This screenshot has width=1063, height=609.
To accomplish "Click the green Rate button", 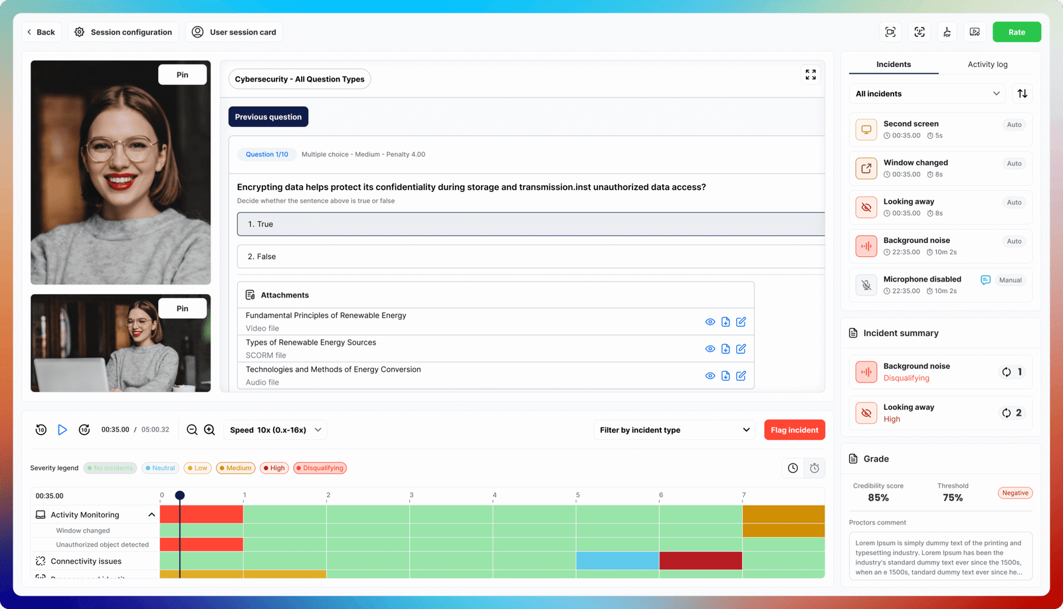I will (1016, 32).
